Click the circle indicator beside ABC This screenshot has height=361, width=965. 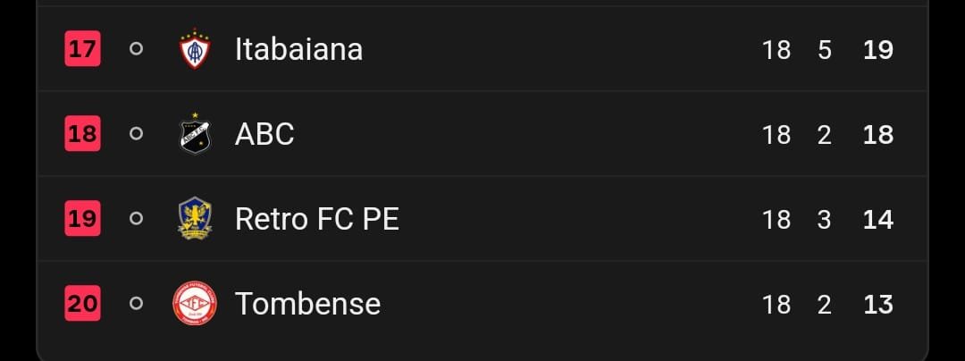click(x=137, y=133)
